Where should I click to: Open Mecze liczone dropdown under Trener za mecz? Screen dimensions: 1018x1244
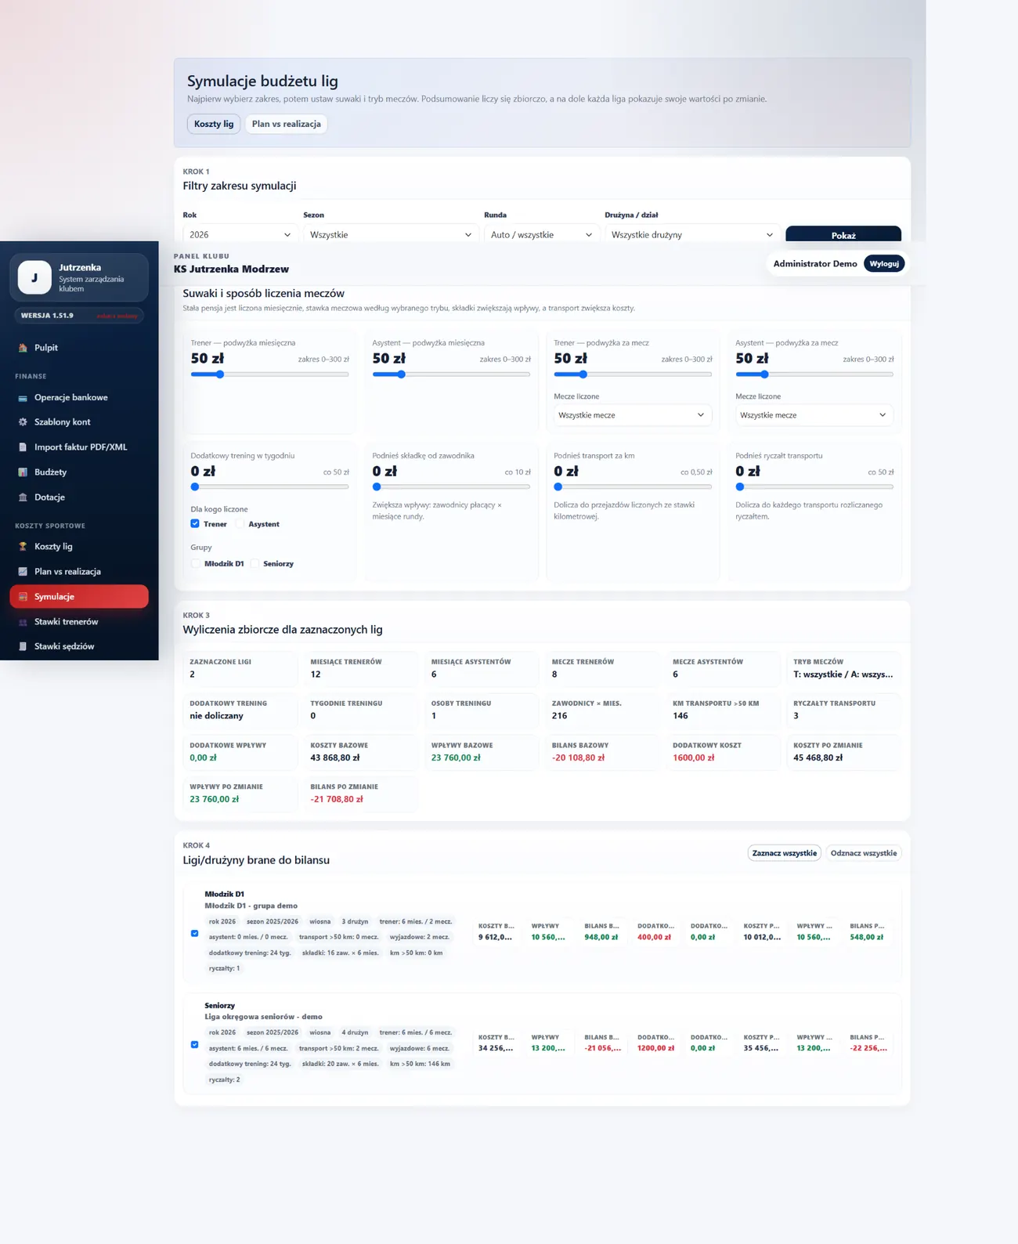tap(632, 415)
